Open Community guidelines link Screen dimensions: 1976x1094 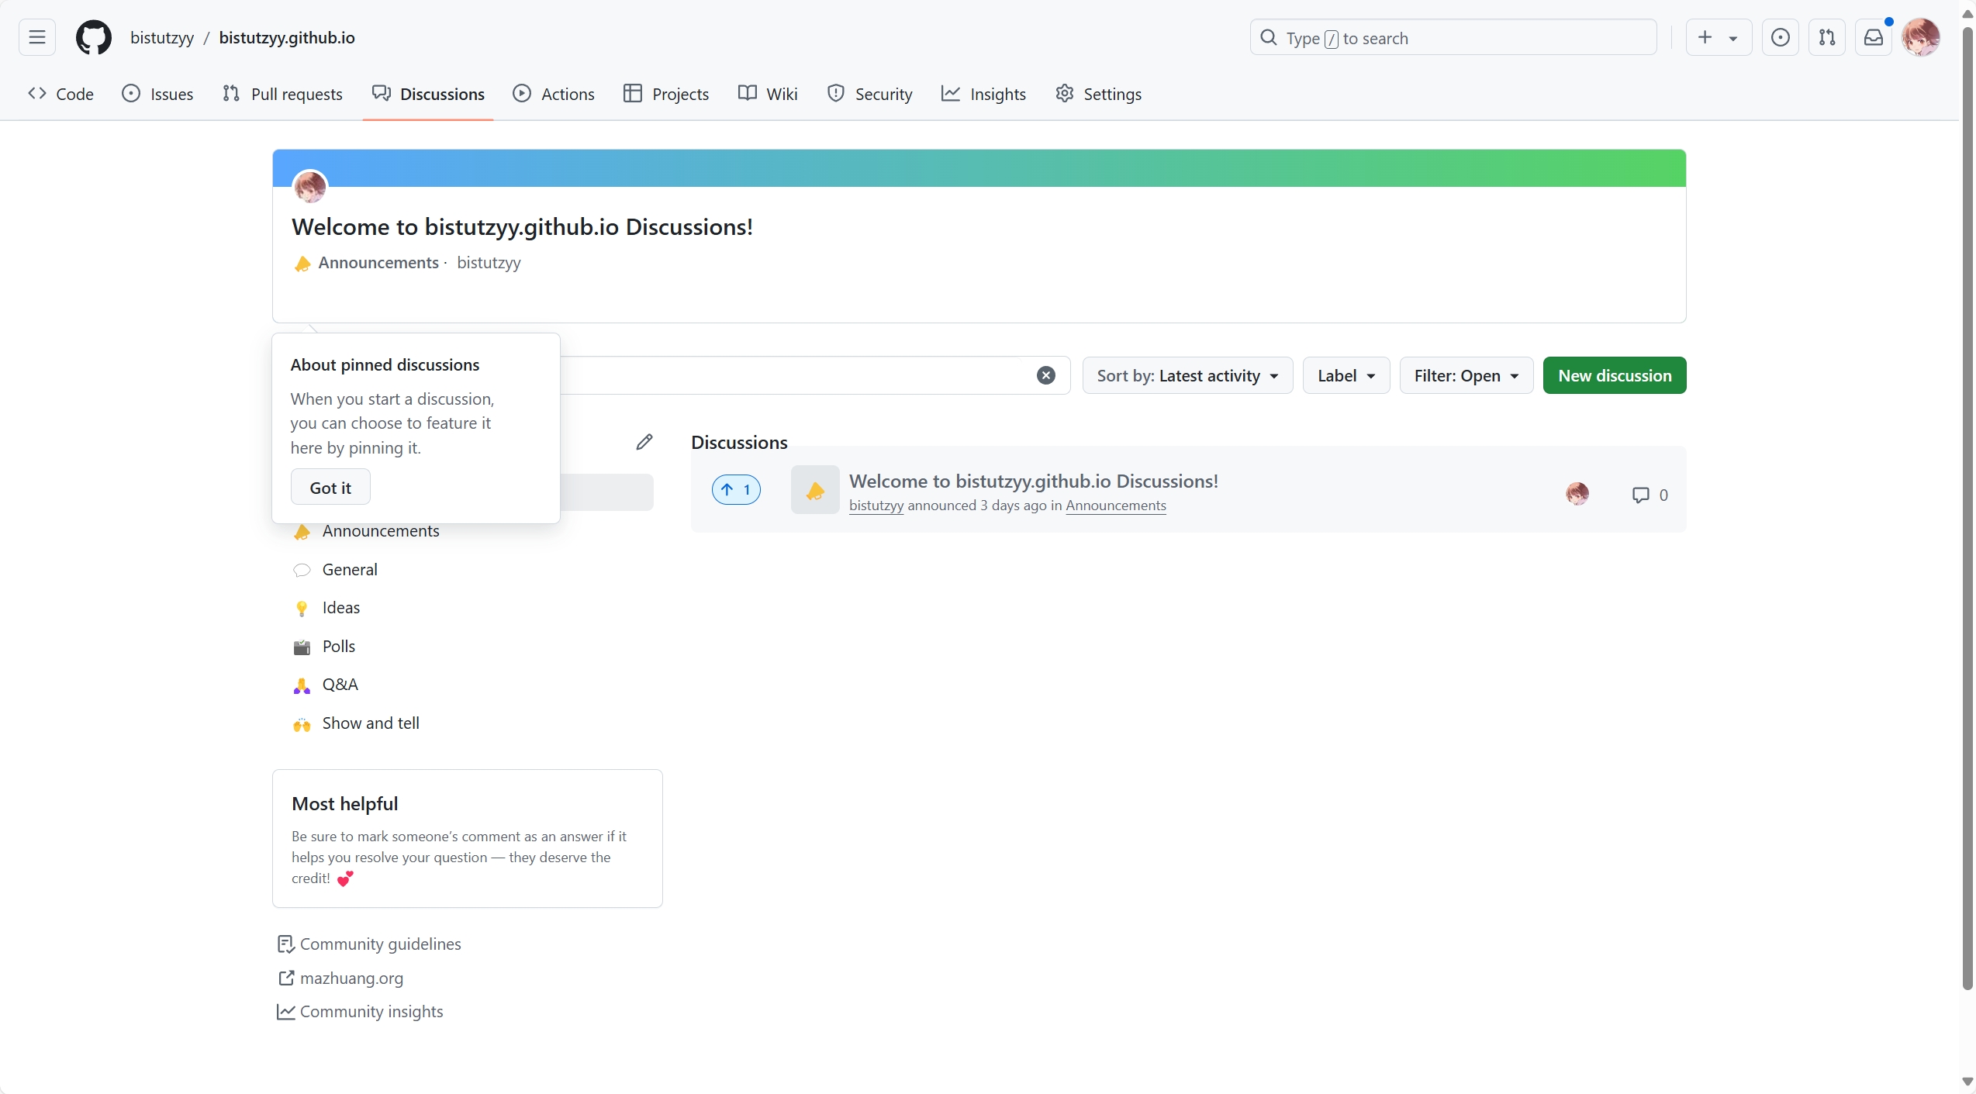pyautogui.click(x=369, y=944)
